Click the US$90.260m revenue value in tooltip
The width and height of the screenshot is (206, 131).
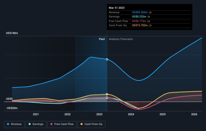[140, 12]
